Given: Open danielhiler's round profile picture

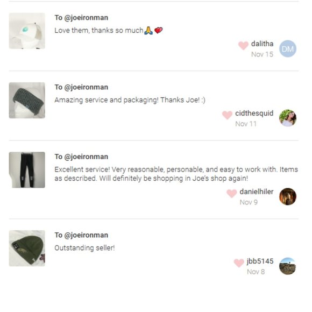Looking at the screenshot, I should coord(288,196).
